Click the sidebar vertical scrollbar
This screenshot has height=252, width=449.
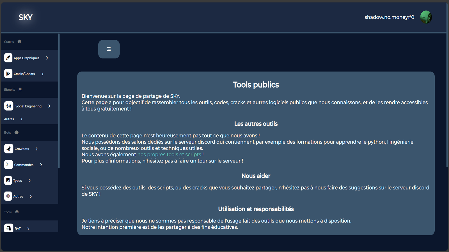pos(59,101)
